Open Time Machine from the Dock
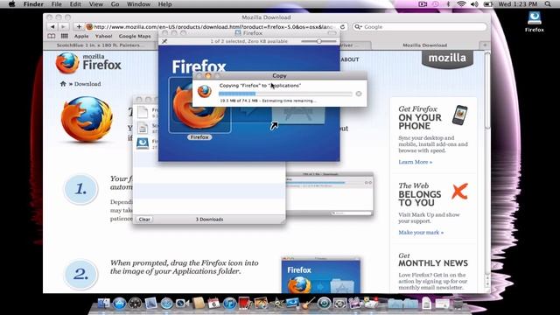This screenshot has width=560, height=315. coord(324,304)
